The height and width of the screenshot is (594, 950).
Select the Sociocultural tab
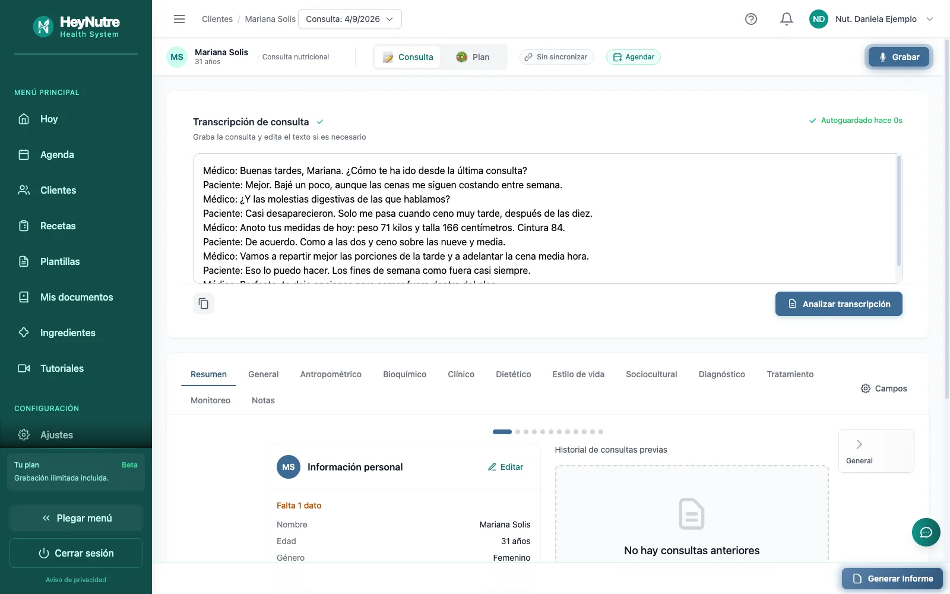tap(651, 374)
